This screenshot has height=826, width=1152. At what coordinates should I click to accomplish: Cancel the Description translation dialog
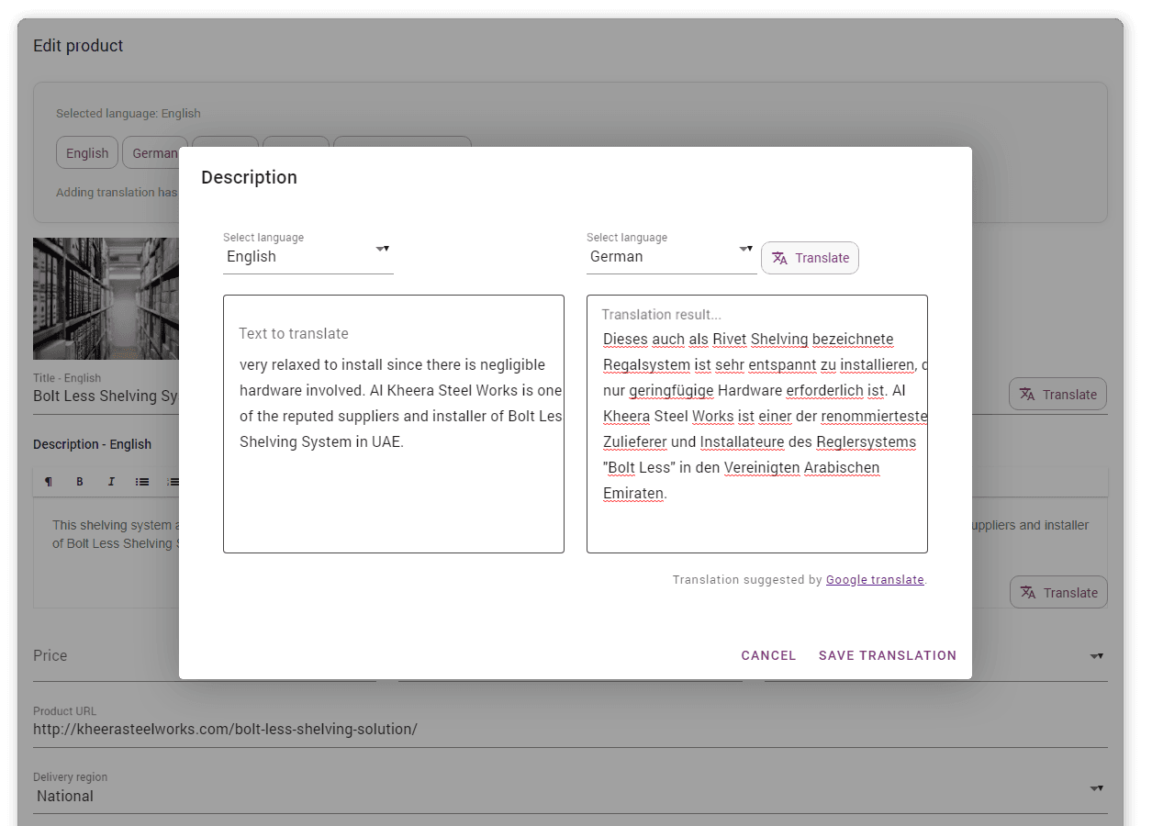coord(768,655)
